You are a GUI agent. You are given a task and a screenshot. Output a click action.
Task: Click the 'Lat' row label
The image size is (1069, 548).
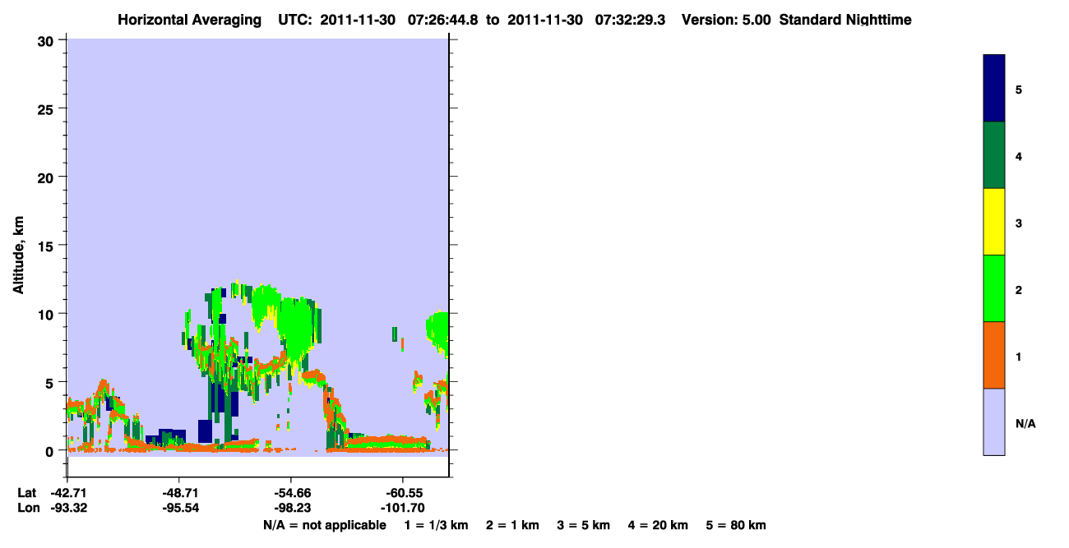tap(26, 493)
